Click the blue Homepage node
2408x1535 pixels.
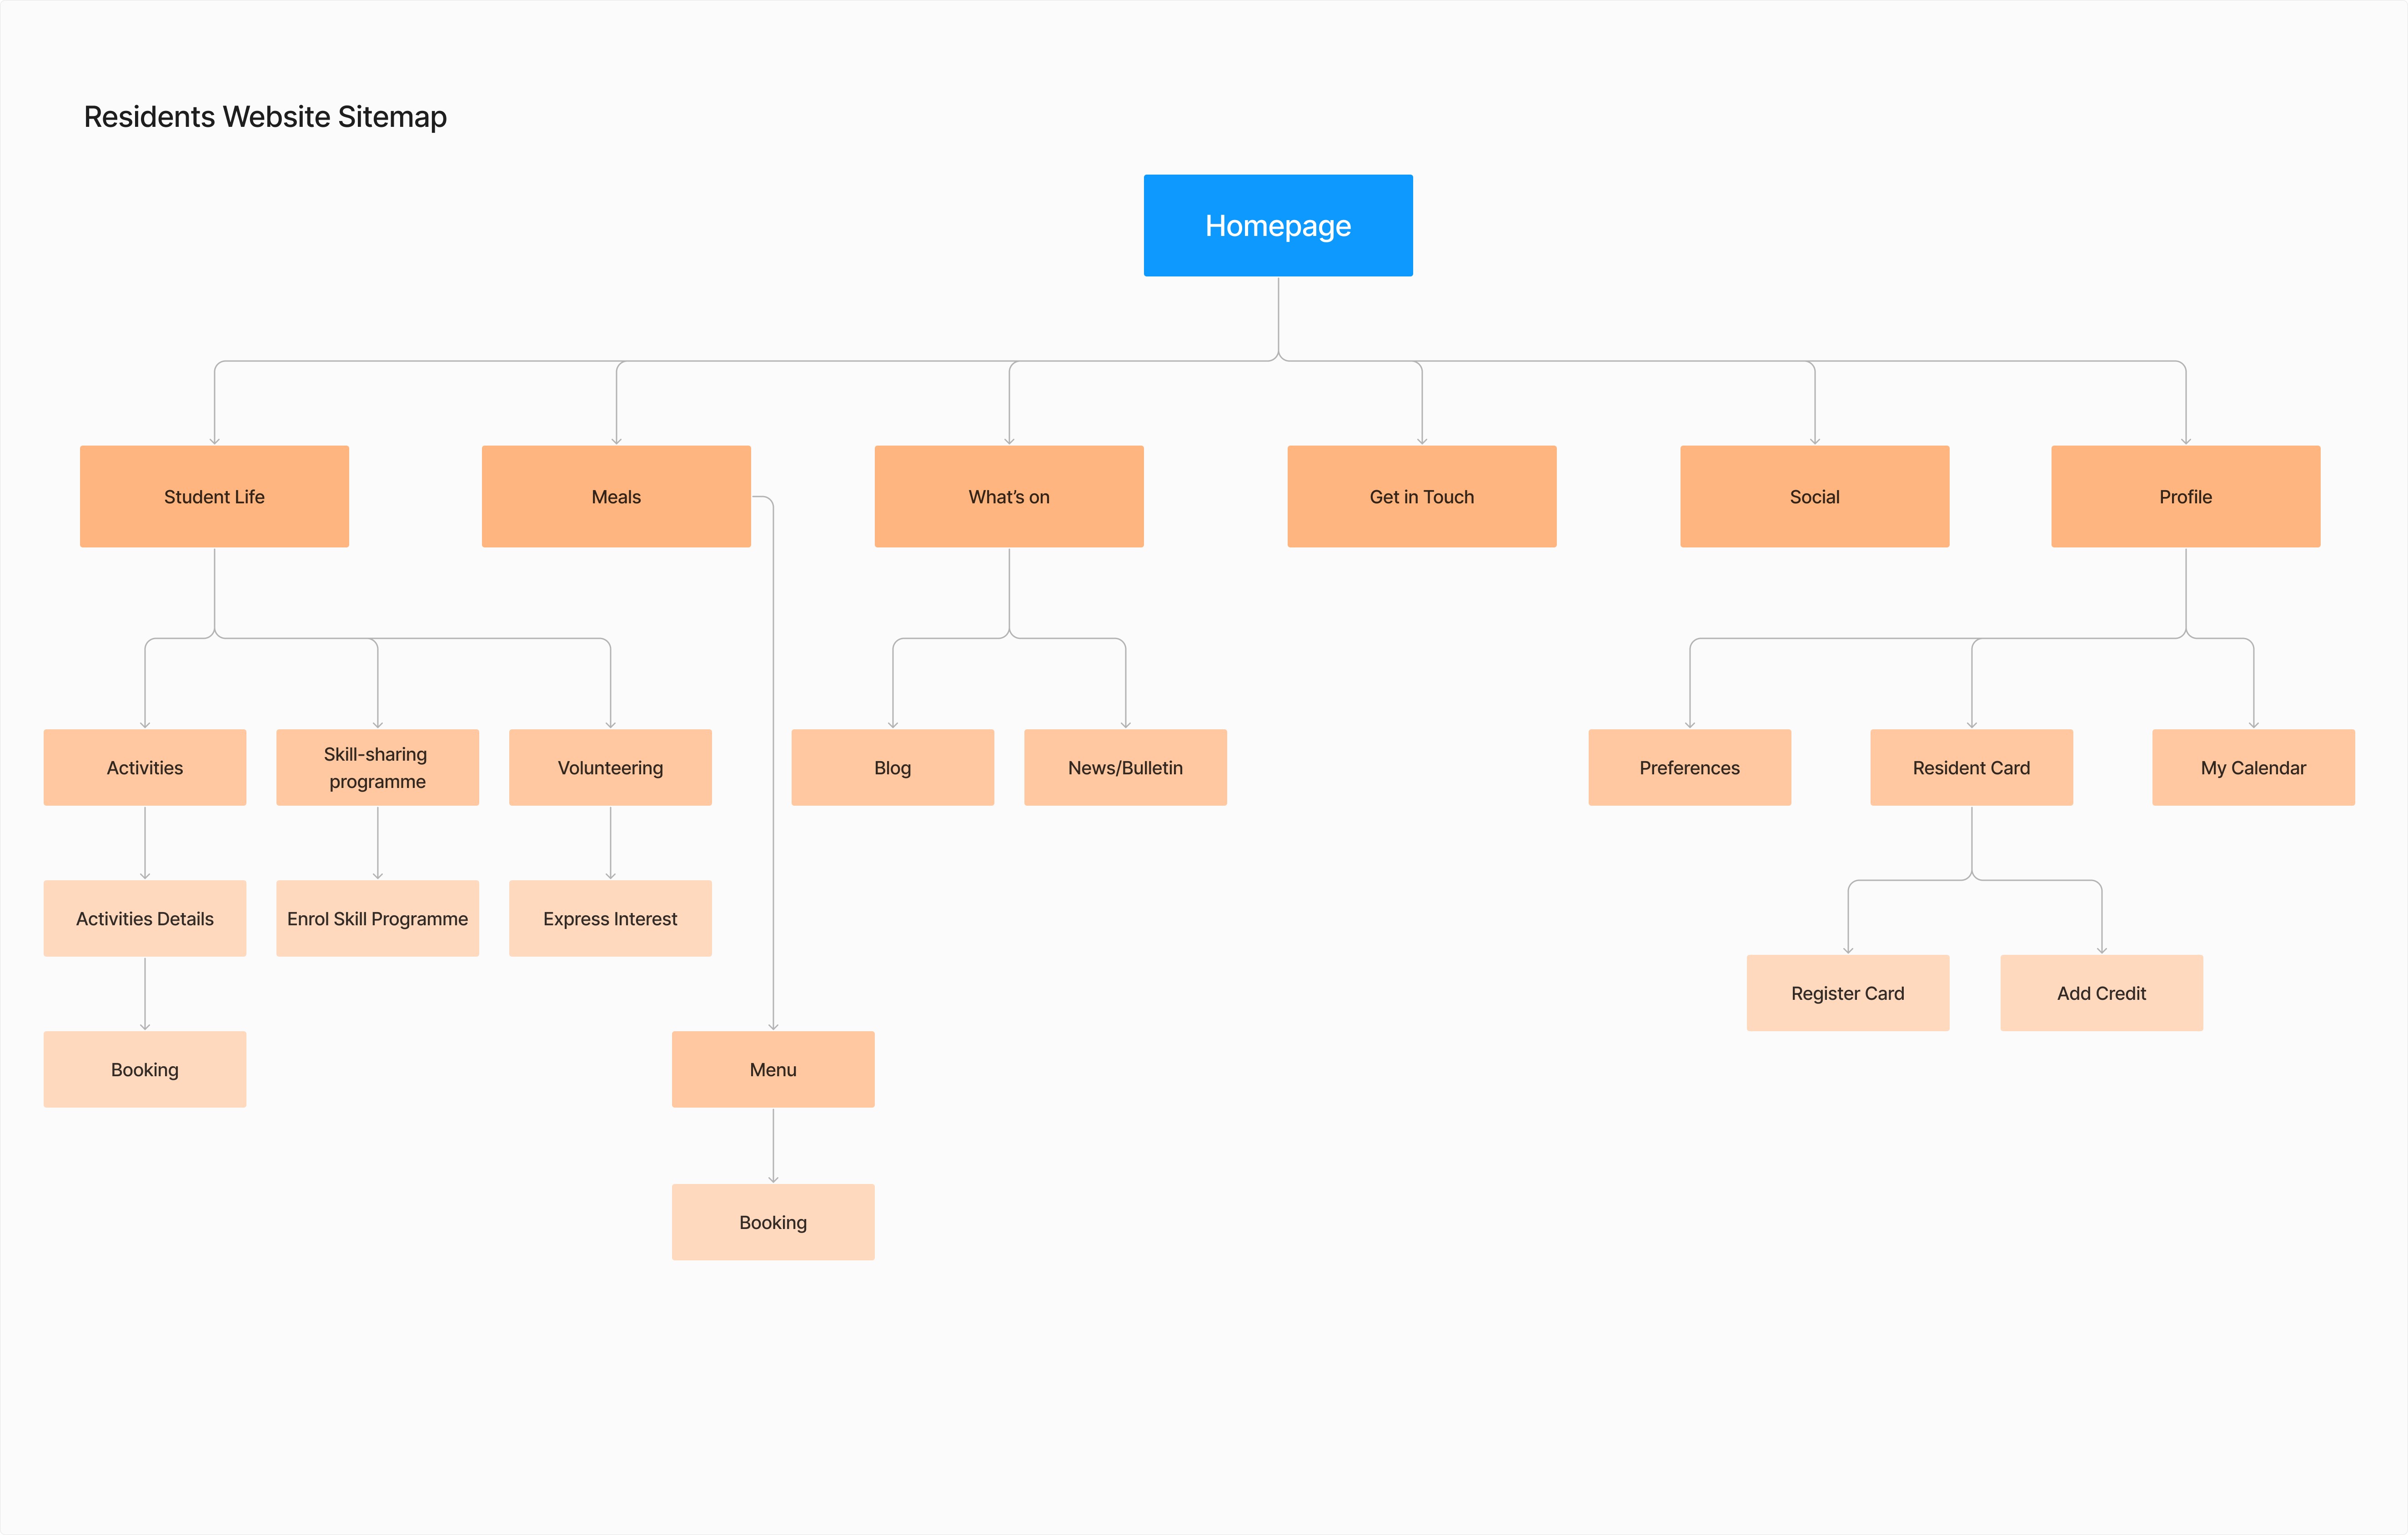pos(1277,225)
